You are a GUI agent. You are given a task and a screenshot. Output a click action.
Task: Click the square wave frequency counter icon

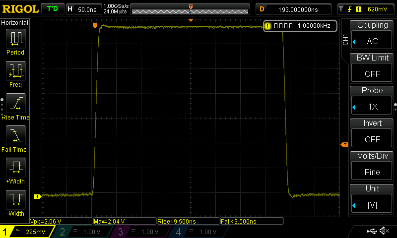[x=283, y=26]
